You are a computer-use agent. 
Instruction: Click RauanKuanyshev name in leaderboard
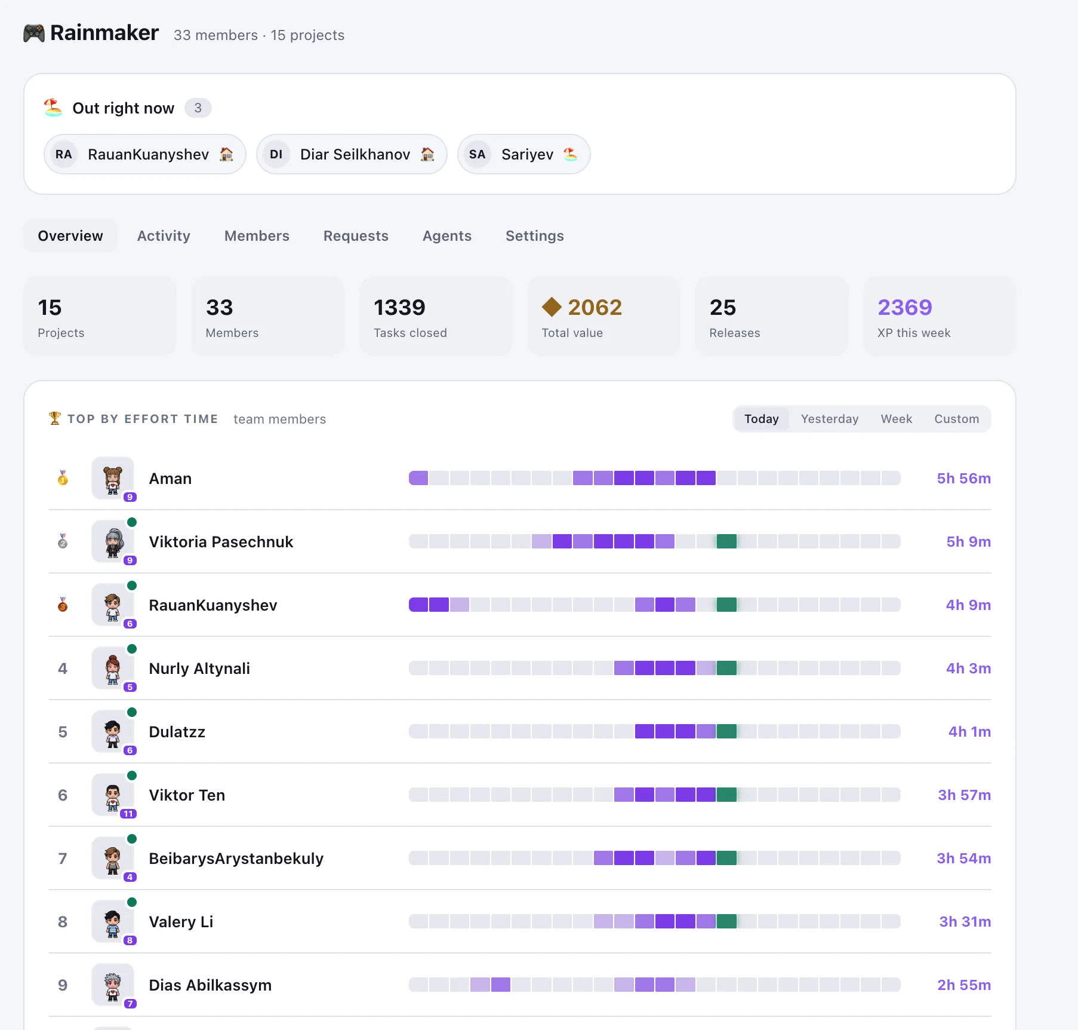[x=213, y=605]
